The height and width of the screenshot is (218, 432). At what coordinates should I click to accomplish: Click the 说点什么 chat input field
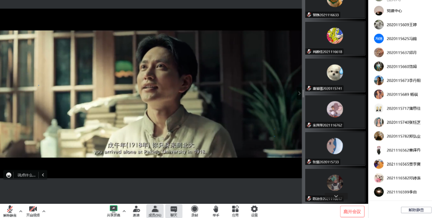(x=27, y=175)
